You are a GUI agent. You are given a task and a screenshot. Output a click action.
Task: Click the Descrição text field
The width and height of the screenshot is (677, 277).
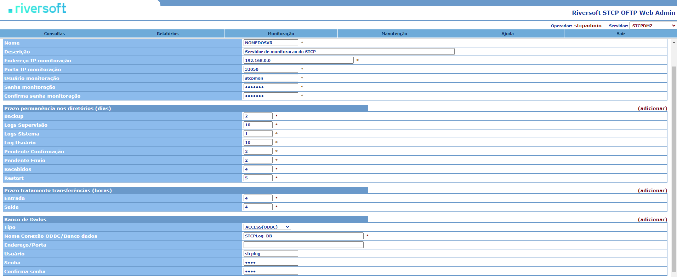349,52
